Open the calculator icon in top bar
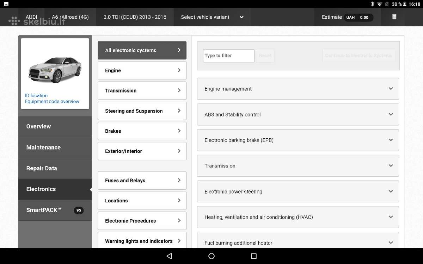The width and height of the screenshot is (423, 264). click(394, 17)
